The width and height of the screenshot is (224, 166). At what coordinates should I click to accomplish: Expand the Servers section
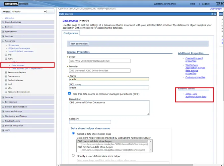click(3, 27)
